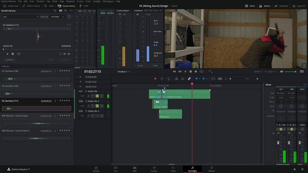308x173 pixels.
Task: Click the Audition button
Action: 10,60
